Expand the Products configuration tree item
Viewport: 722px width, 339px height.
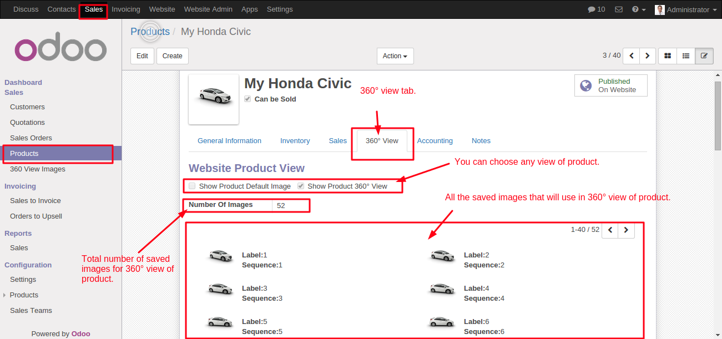(4, 295)
